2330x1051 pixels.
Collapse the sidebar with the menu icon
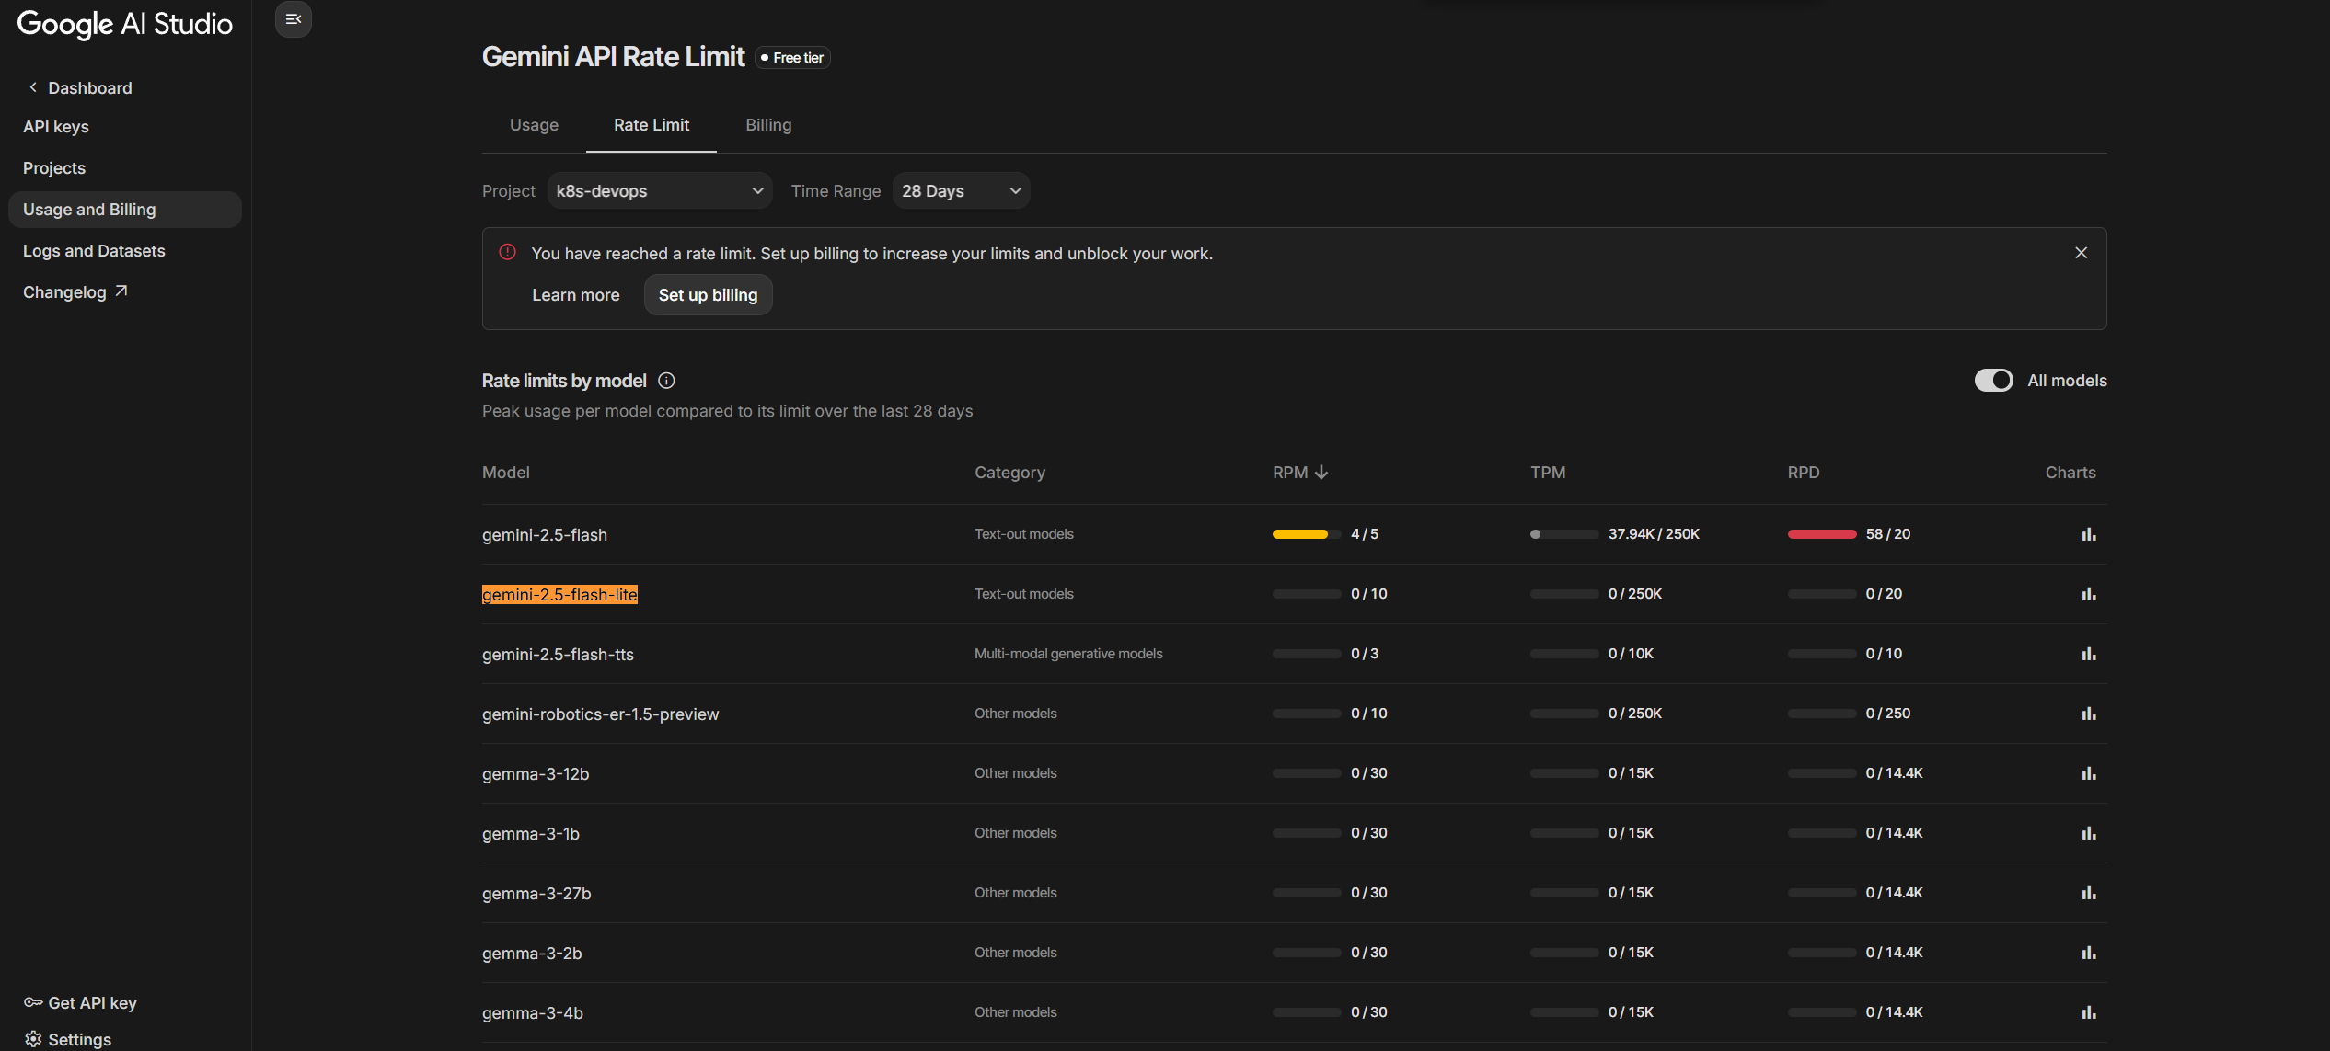294,19
